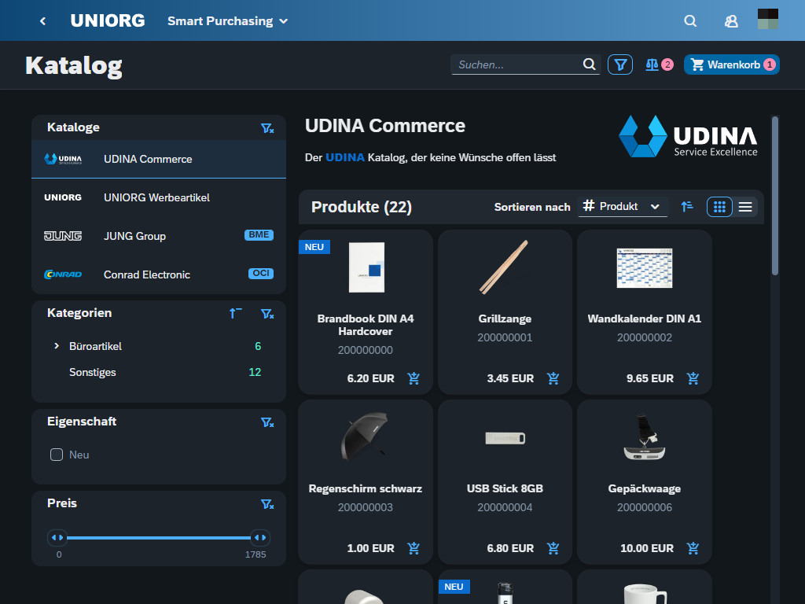The image size is (805, 604).
Task: Open the Brandbook product image
Action: [366, 267]
